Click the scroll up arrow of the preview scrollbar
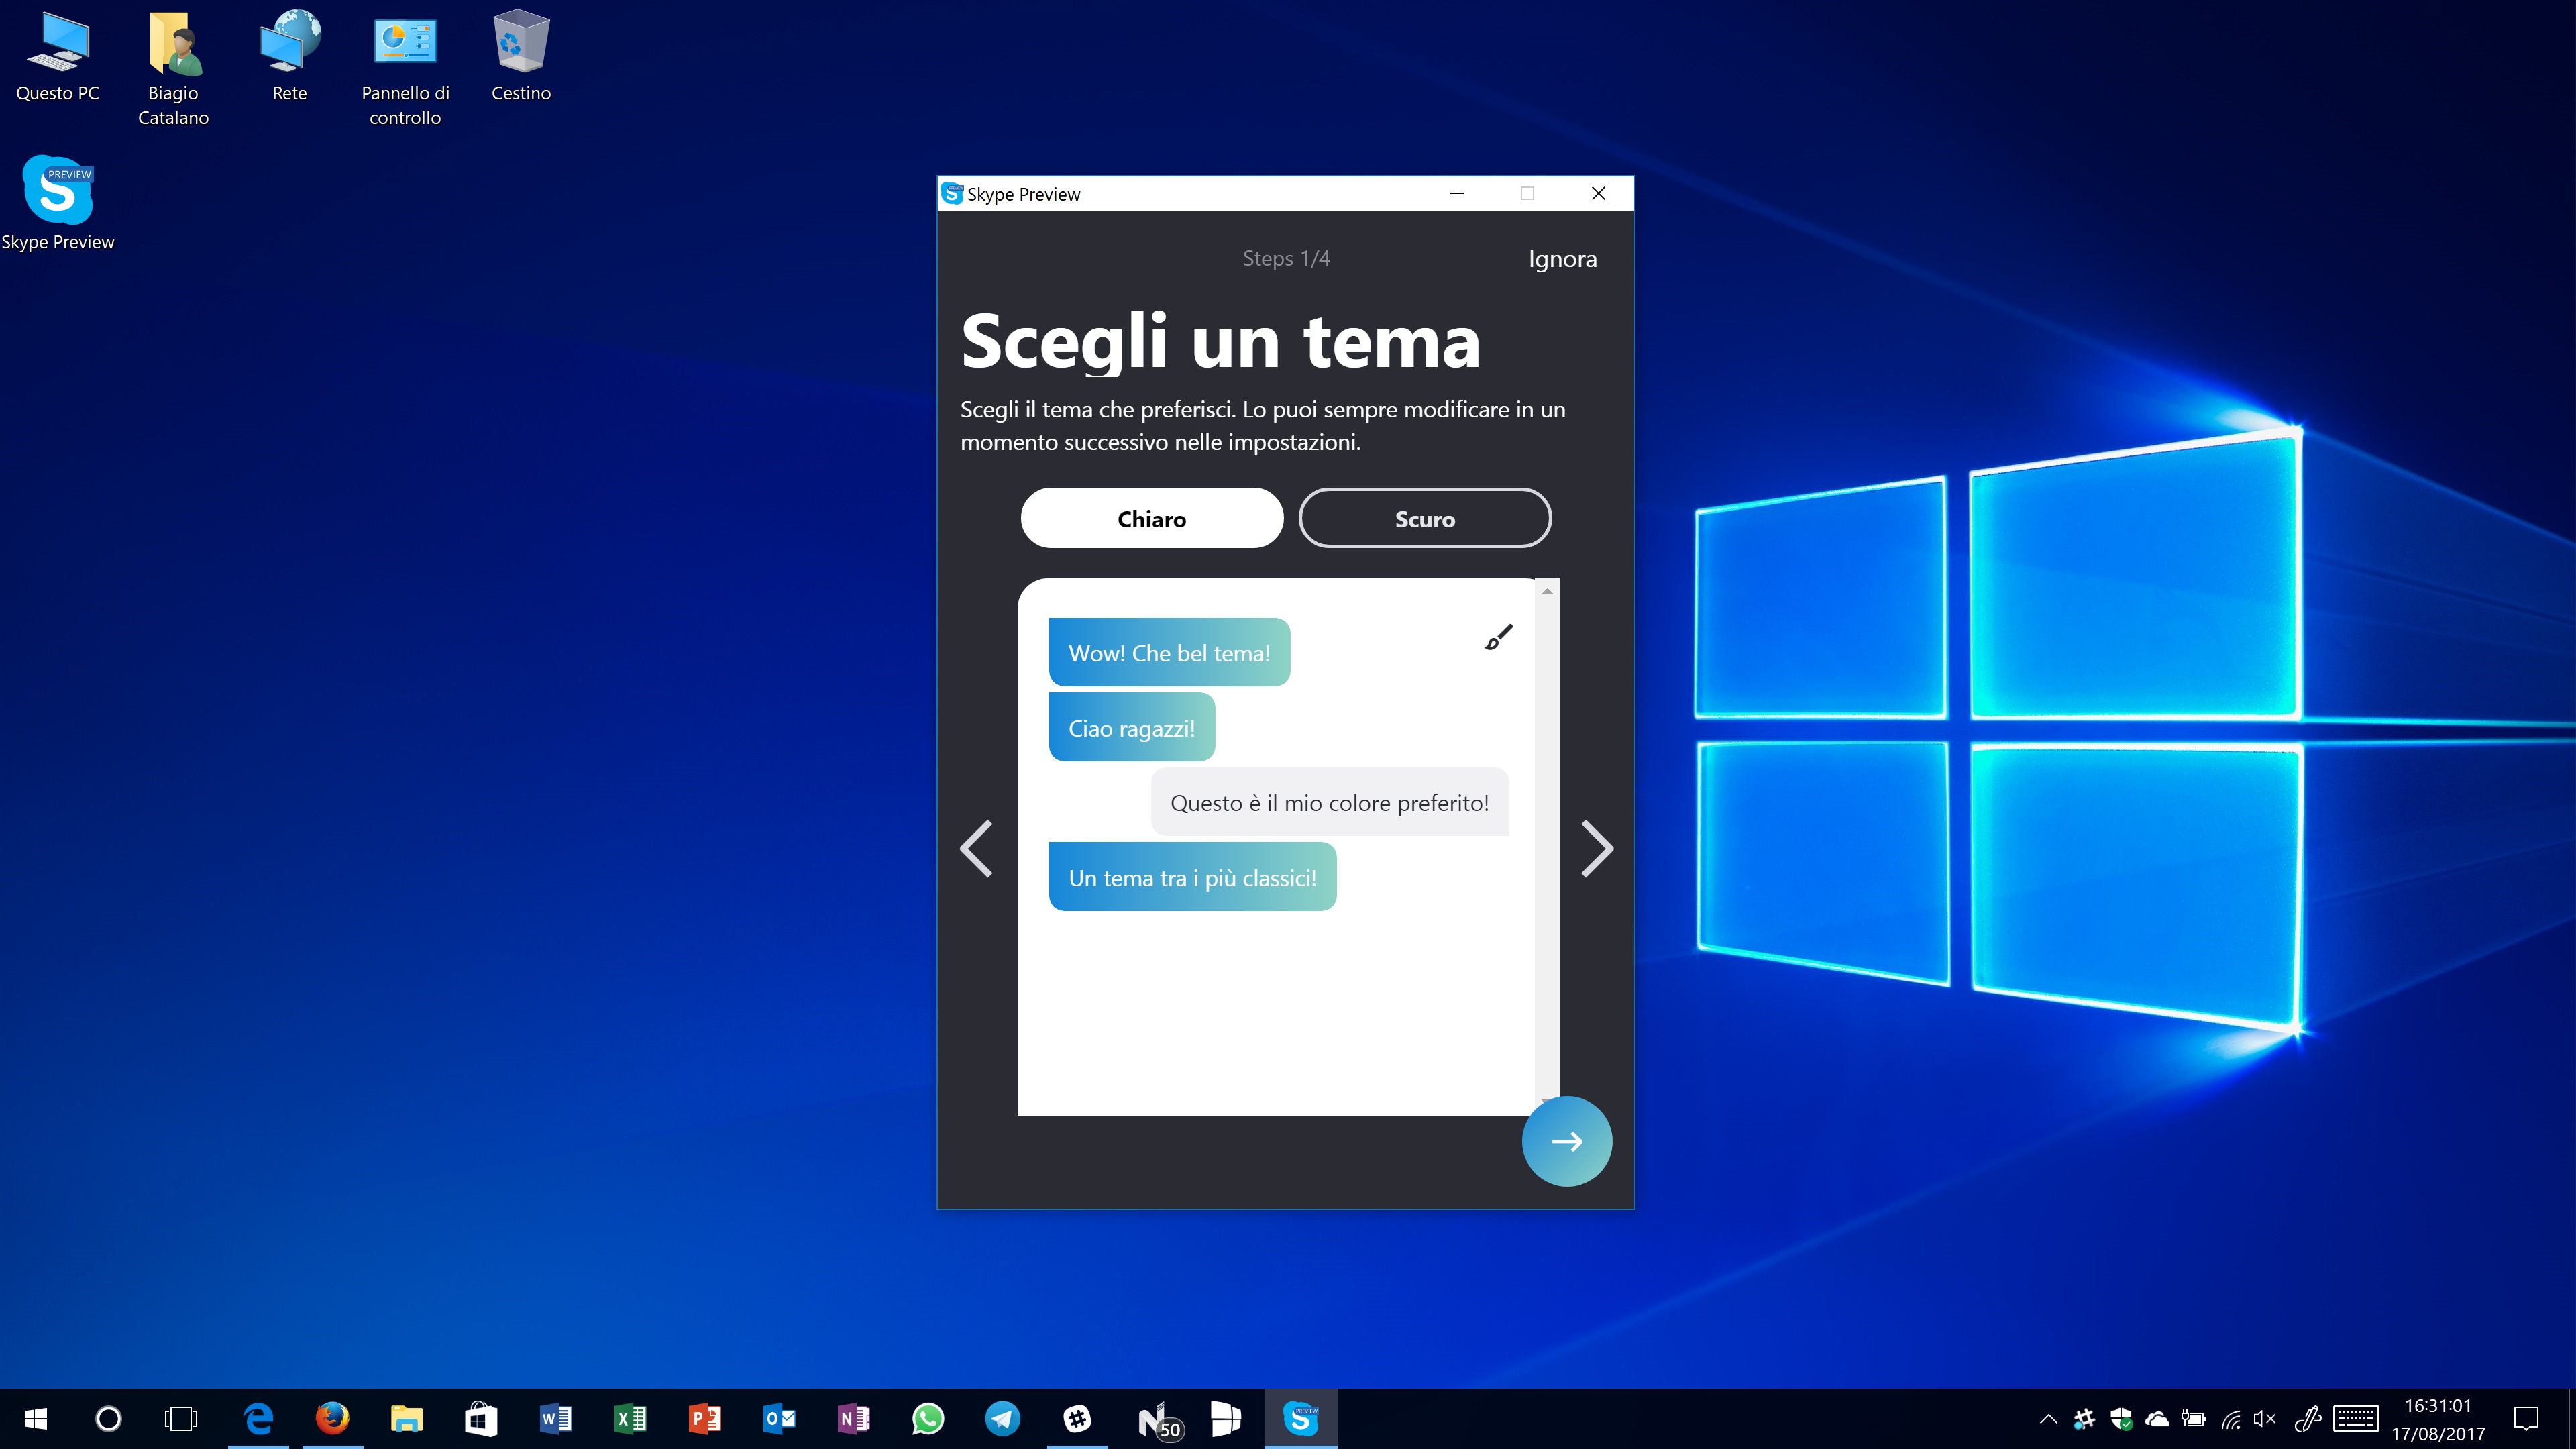 coord(1547,591)
